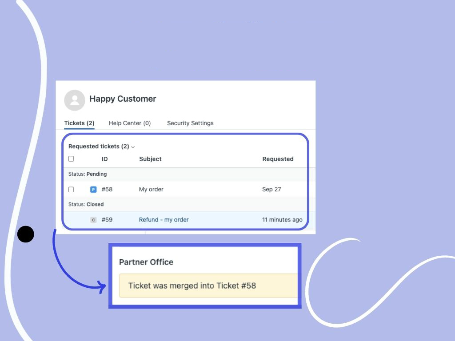Sort tickets by the Subject column header
The height and width of the screenshot is (341, 455).
(x=150, y=159)
